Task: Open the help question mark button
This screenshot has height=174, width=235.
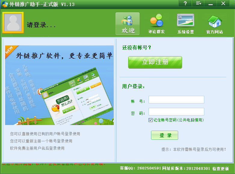Action: [185, 3]
